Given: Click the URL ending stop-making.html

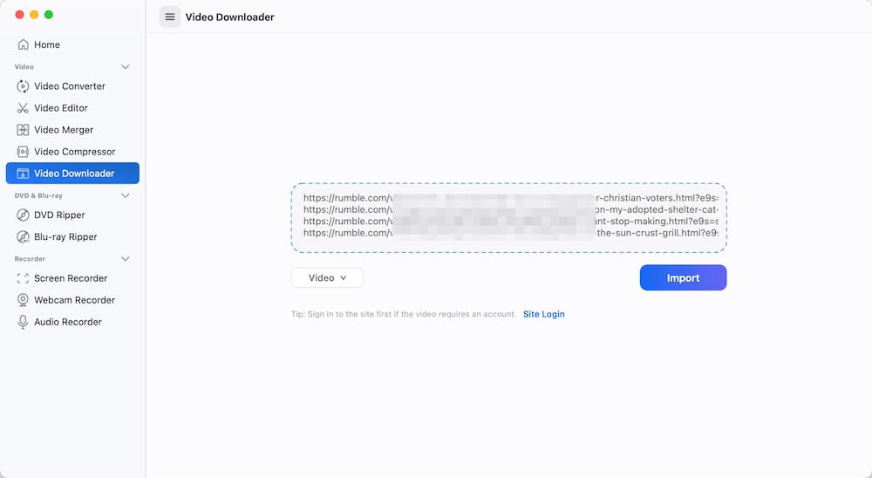Looking at the screenshot, I should tap(510, 221).
